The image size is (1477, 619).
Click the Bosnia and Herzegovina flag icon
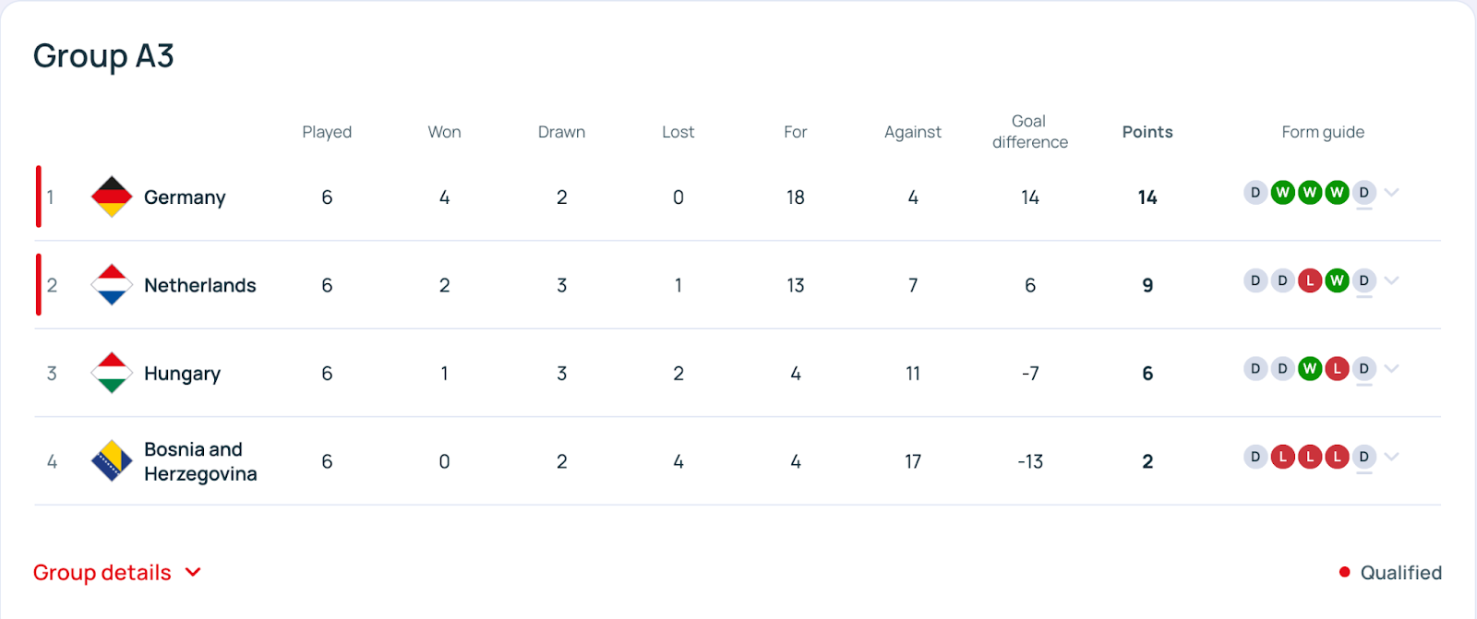click(x=112, y=461)
